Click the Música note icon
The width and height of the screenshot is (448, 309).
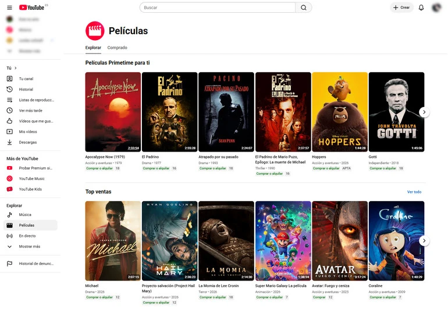[9, 214]
